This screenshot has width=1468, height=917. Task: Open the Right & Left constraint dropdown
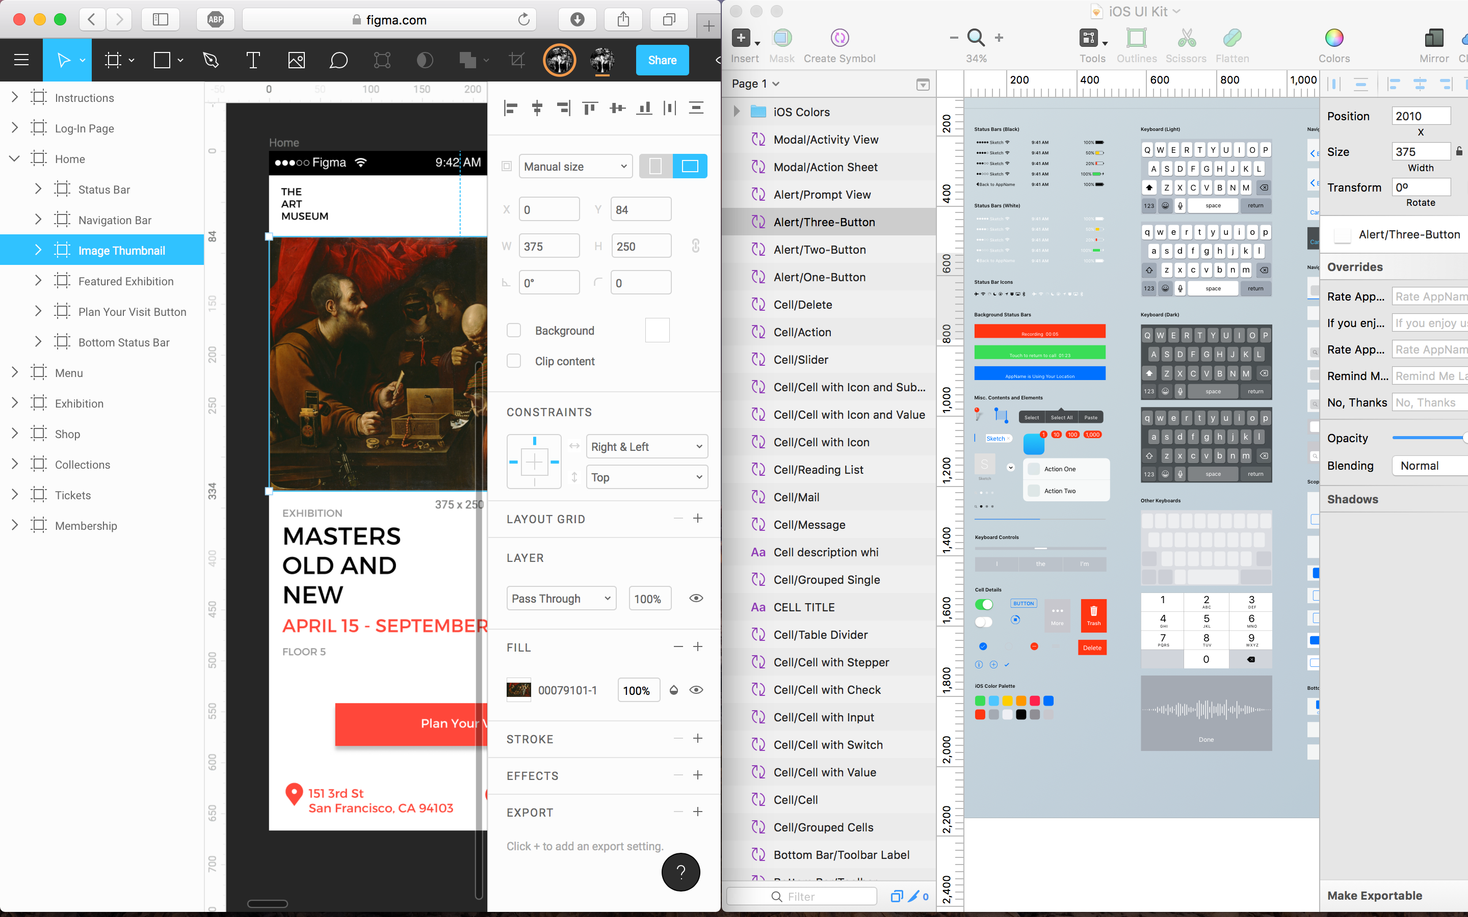pos(647,447)
